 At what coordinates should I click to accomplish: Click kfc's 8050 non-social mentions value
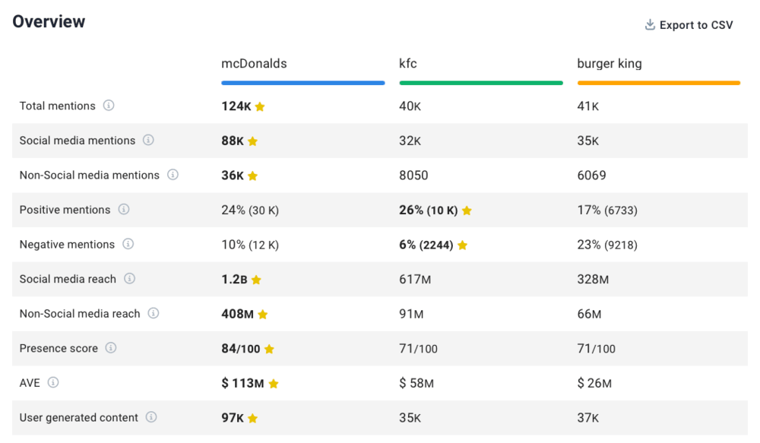[413, 176]
